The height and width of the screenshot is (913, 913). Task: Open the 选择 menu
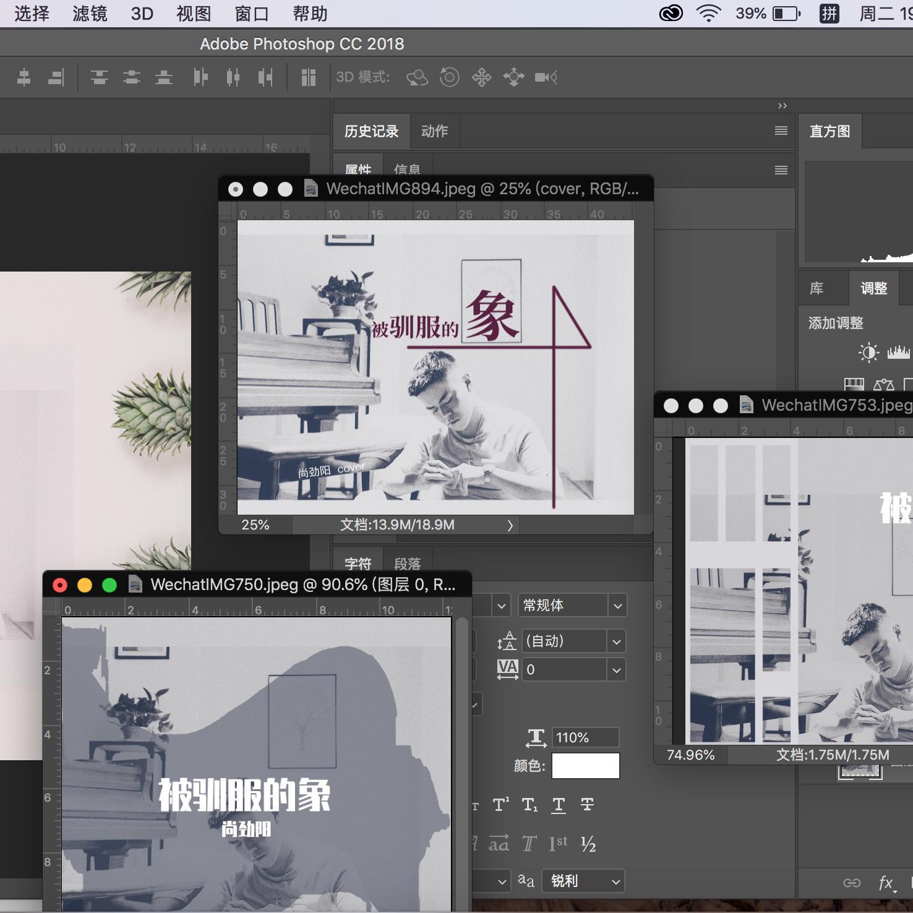pos(32,13)
